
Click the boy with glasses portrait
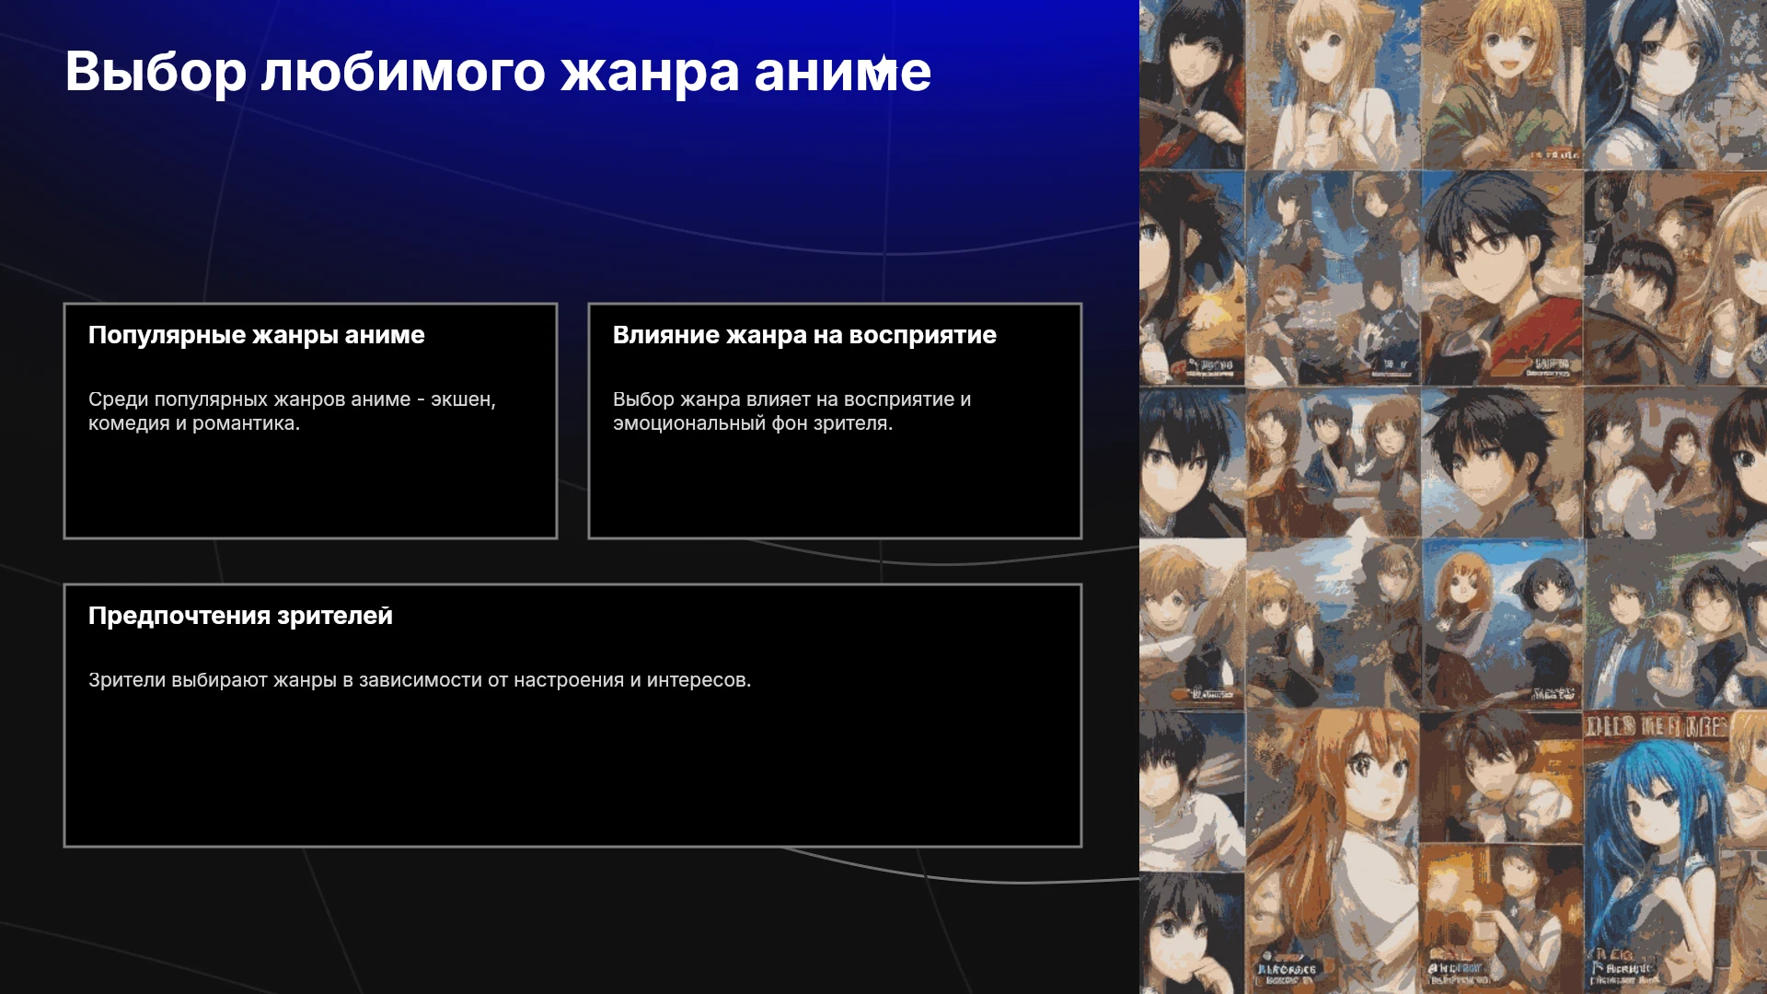[x=1502, y=277]
